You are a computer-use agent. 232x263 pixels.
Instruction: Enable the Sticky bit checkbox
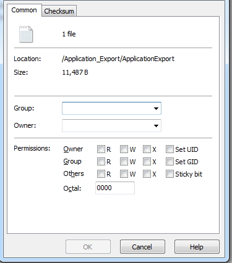170,174
